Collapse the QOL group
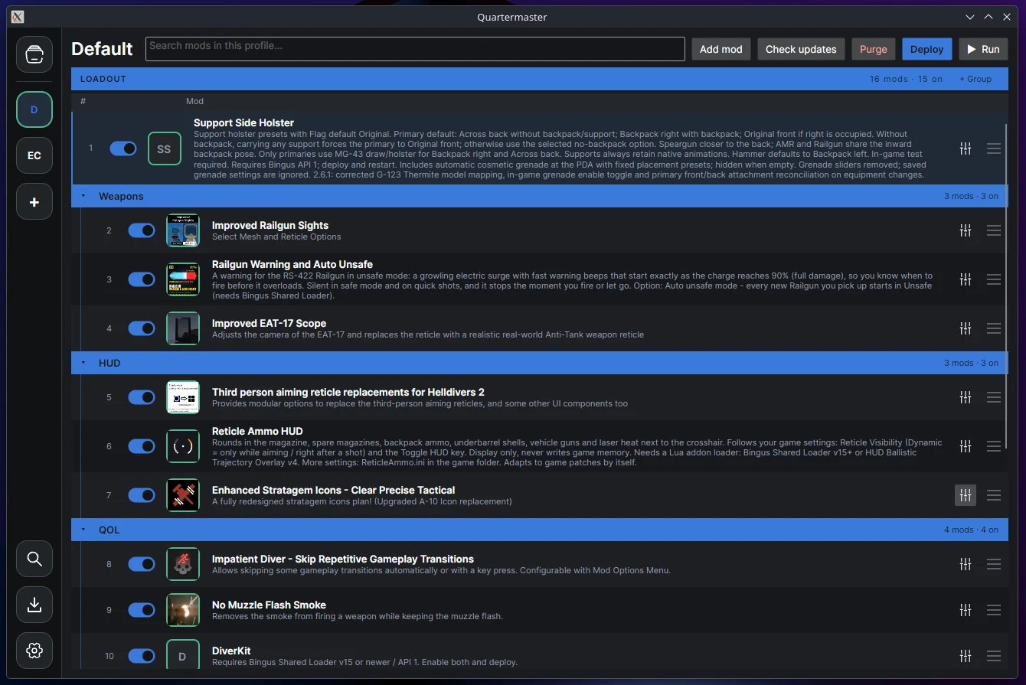 (x=83, y=530)
